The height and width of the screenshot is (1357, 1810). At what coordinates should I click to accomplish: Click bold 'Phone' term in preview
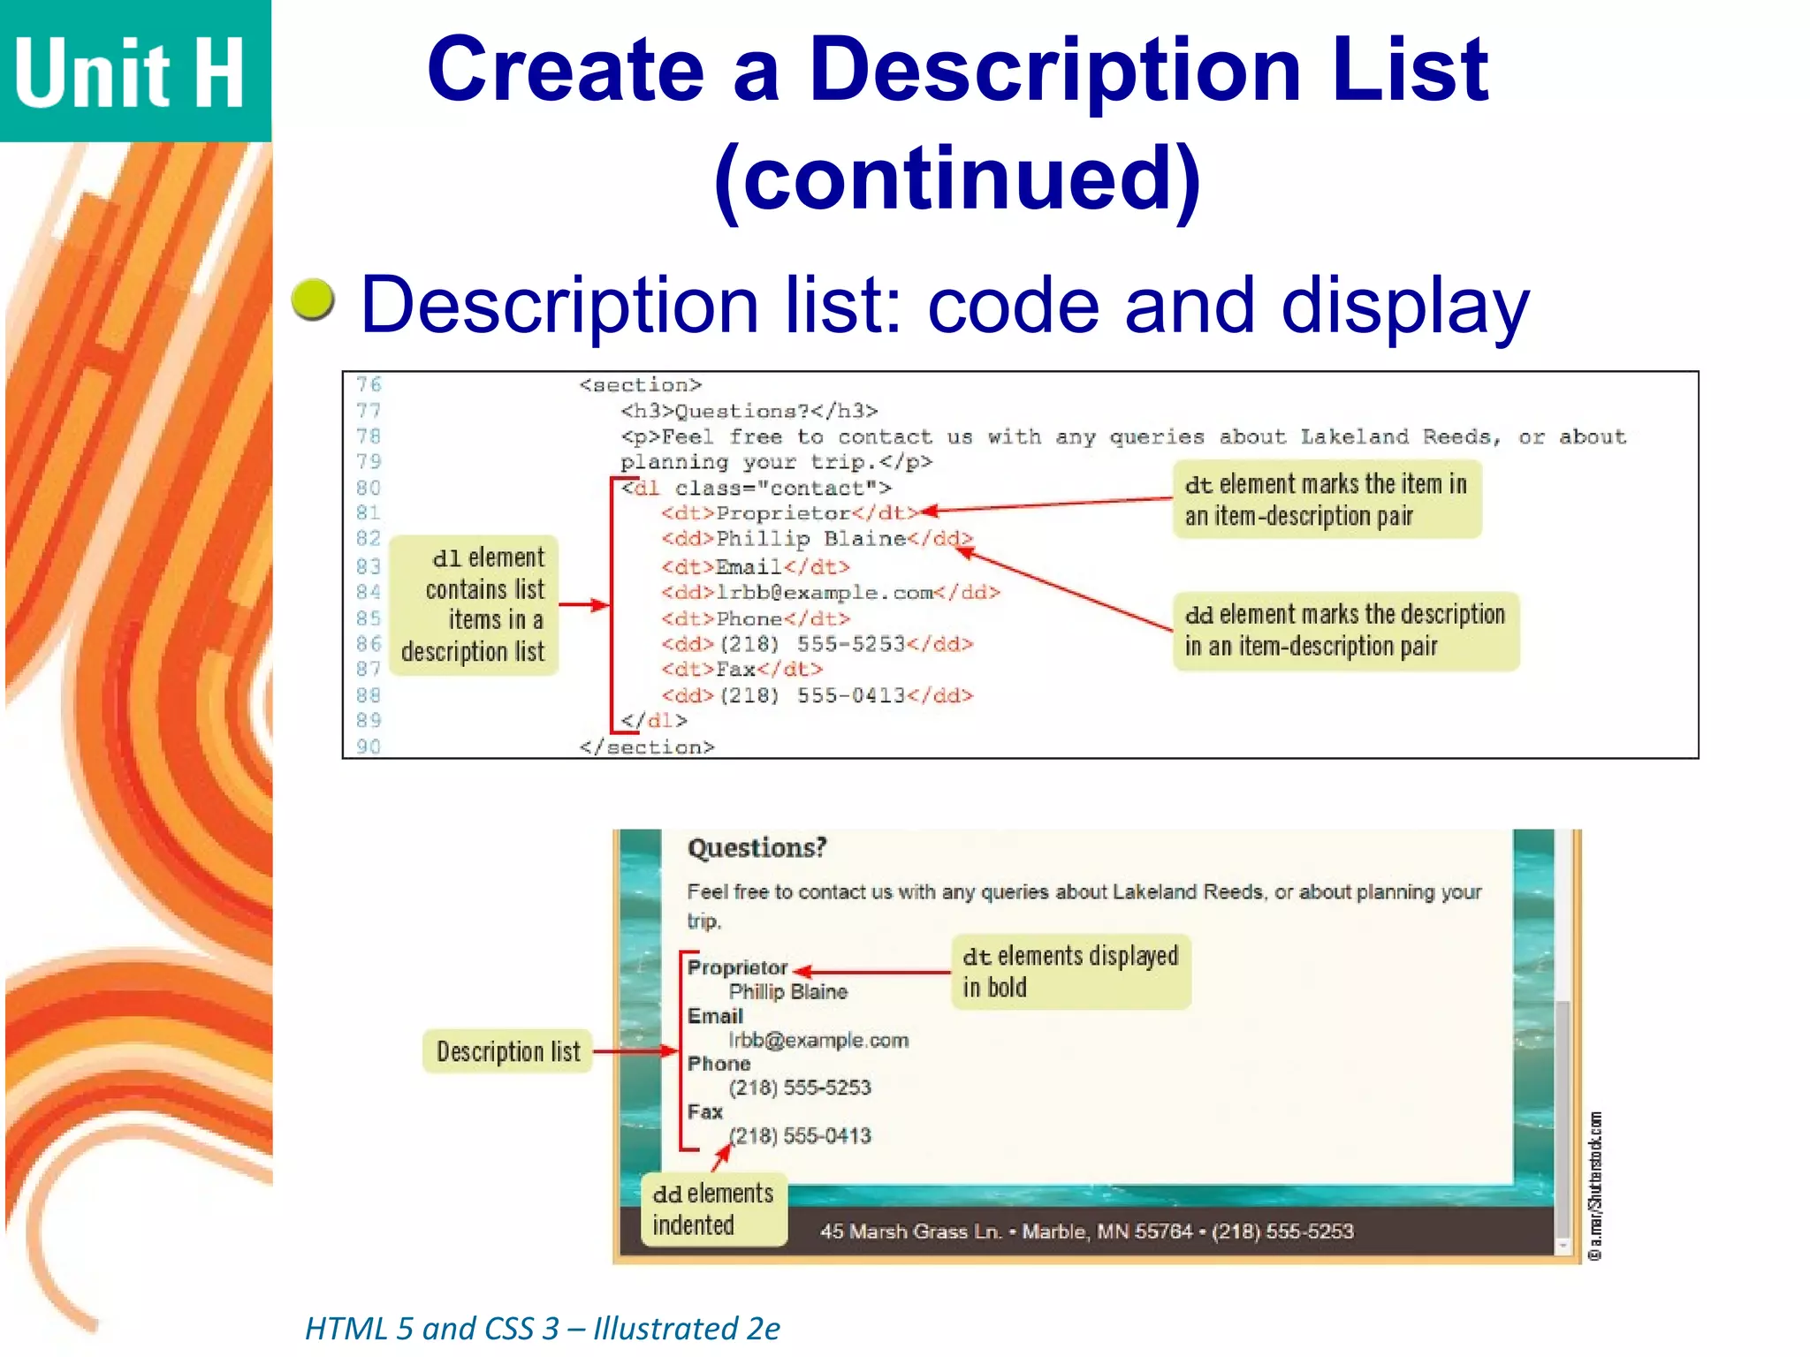[719, 1064]
